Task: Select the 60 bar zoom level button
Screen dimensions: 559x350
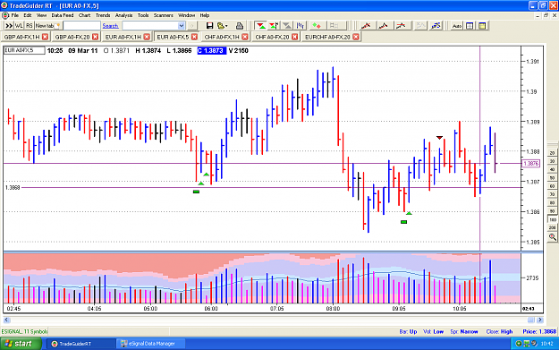Action: (553, 186)
